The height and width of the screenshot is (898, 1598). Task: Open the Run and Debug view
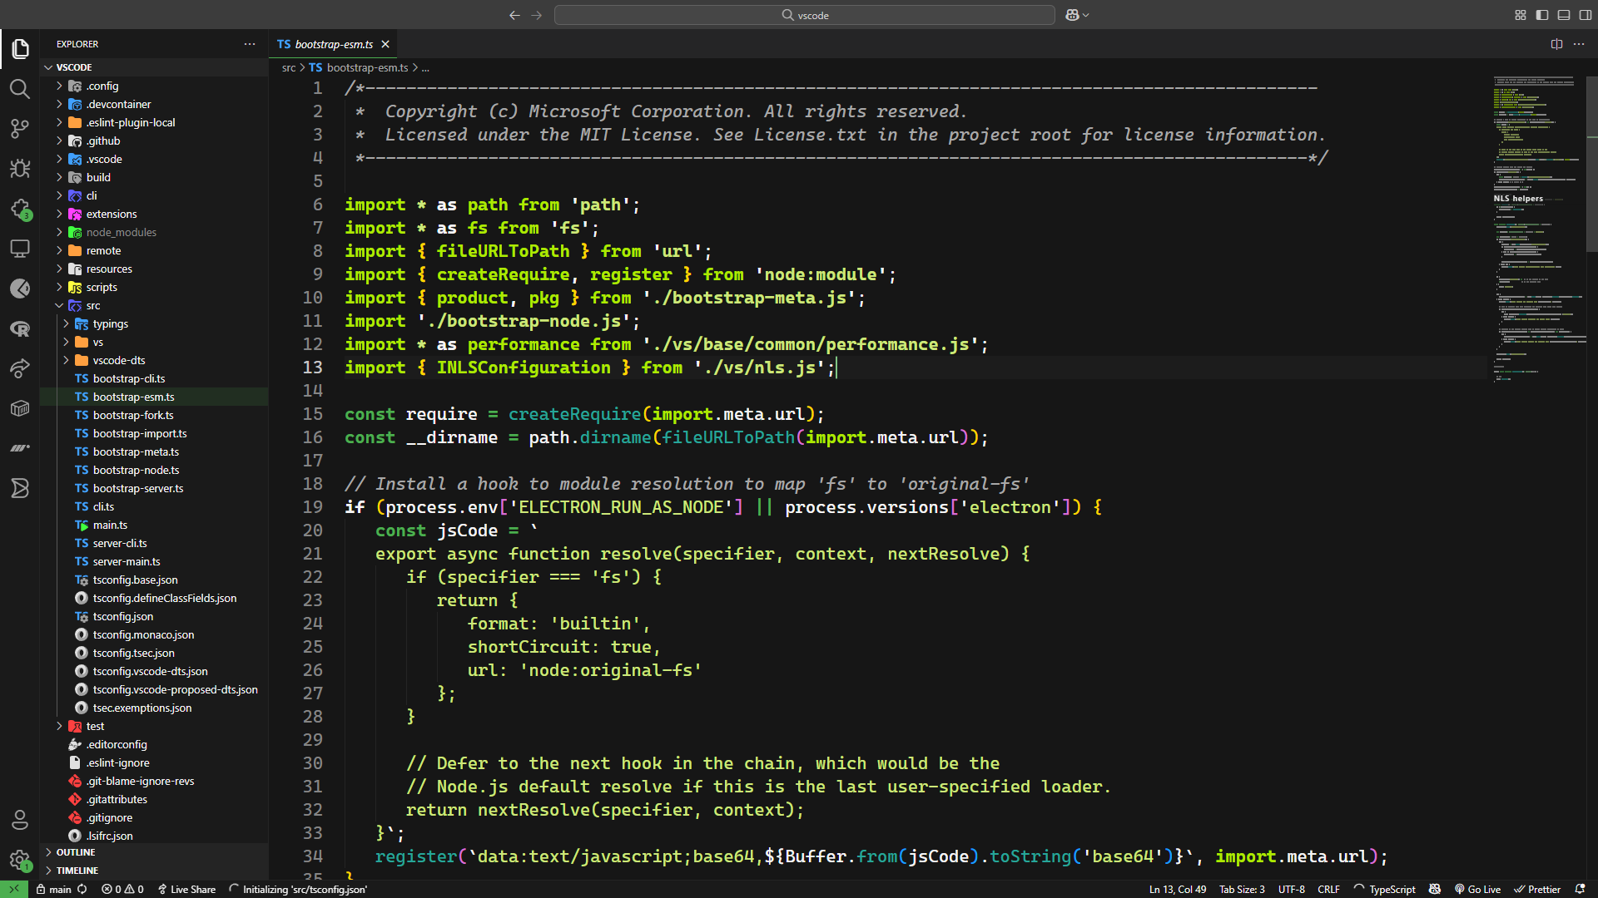pyautogui.click(x=20, y=169)
